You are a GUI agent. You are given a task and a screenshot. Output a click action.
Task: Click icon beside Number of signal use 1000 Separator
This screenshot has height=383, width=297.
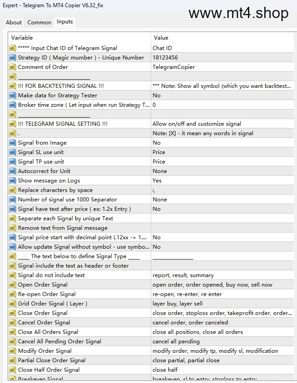pyautogui.click(x=12, y=200)
